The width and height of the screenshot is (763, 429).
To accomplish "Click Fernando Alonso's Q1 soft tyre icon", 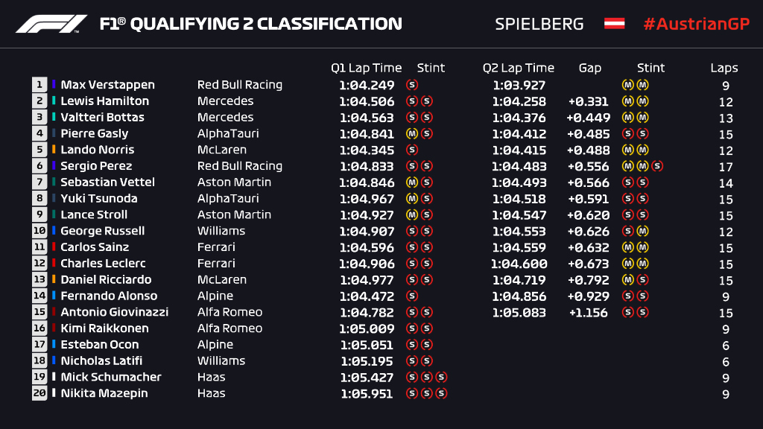I will [412, 296].
